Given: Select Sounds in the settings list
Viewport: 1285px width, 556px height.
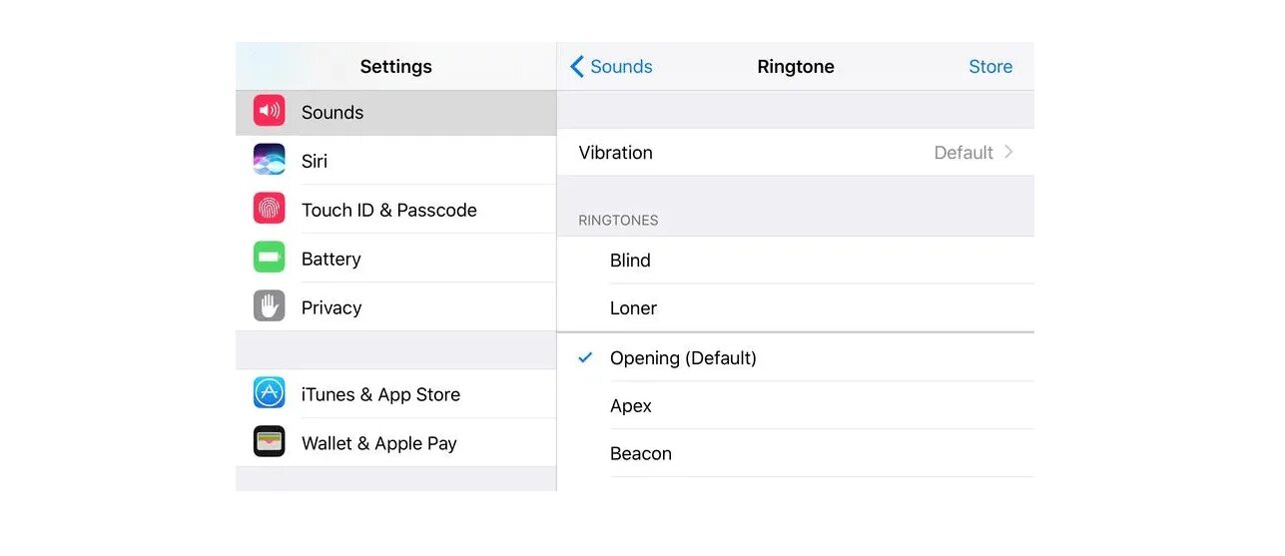Looking at the screenshot, I should [332, 113].
